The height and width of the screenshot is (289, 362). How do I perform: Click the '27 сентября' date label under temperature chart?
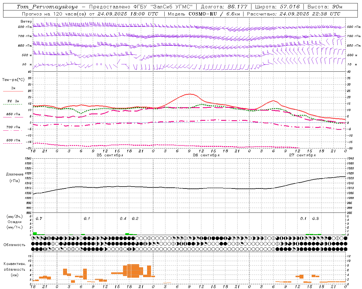coord(302,155)
